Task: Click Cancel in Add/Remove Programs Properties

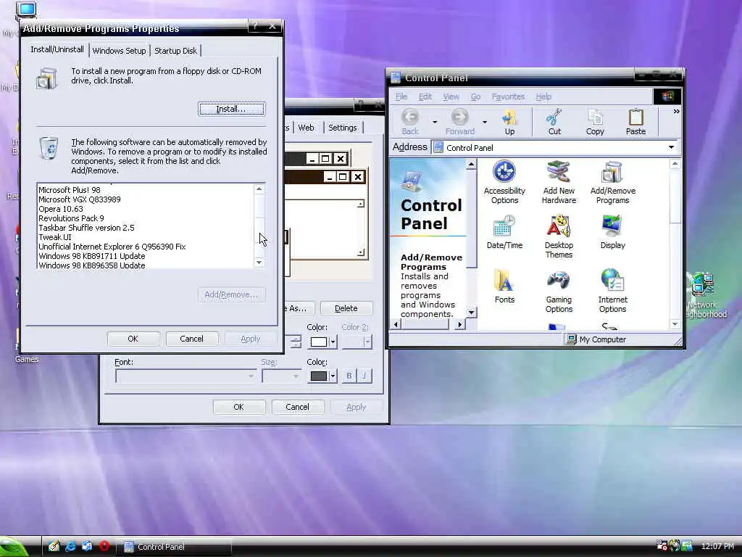Action: (x=191, y=339)
